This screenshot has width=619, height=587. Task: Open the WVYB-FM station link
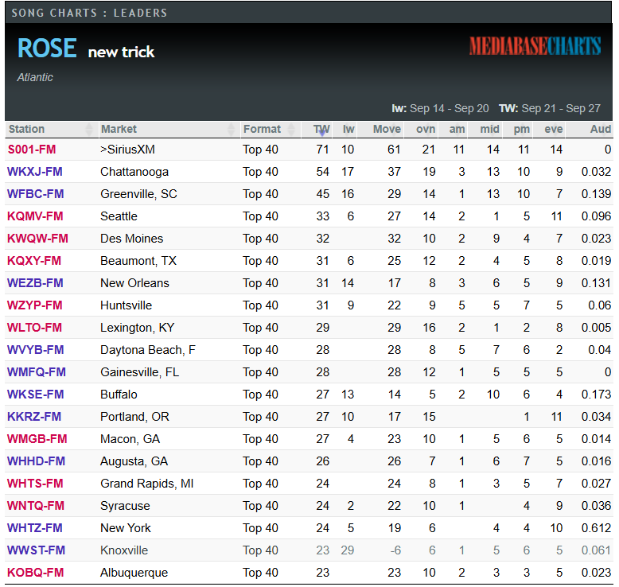click(x=36, y=350)
